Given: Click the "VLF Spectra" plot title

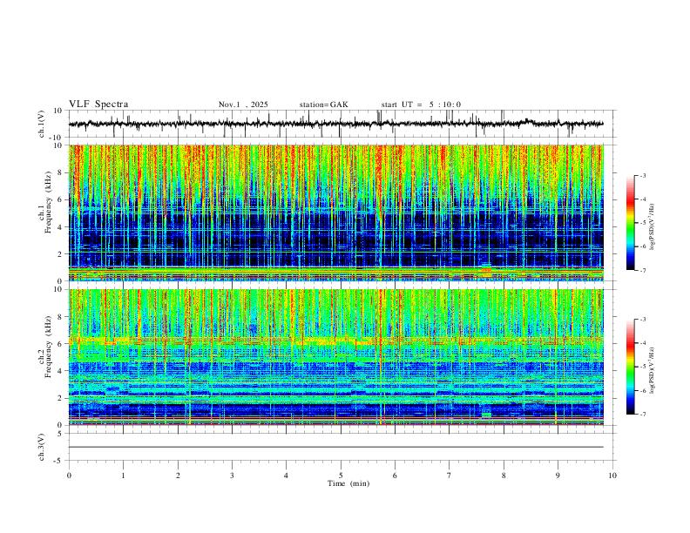Looking at the screenshot, I should point(98,105).
